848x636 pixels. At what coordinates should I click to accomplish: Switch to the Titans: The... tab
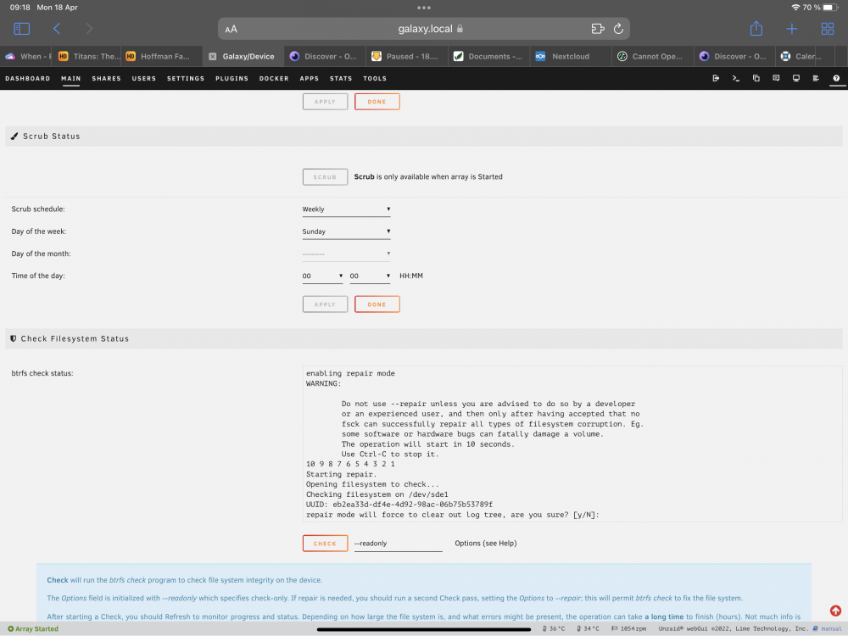pyautogui.click(x=89, y=56)
